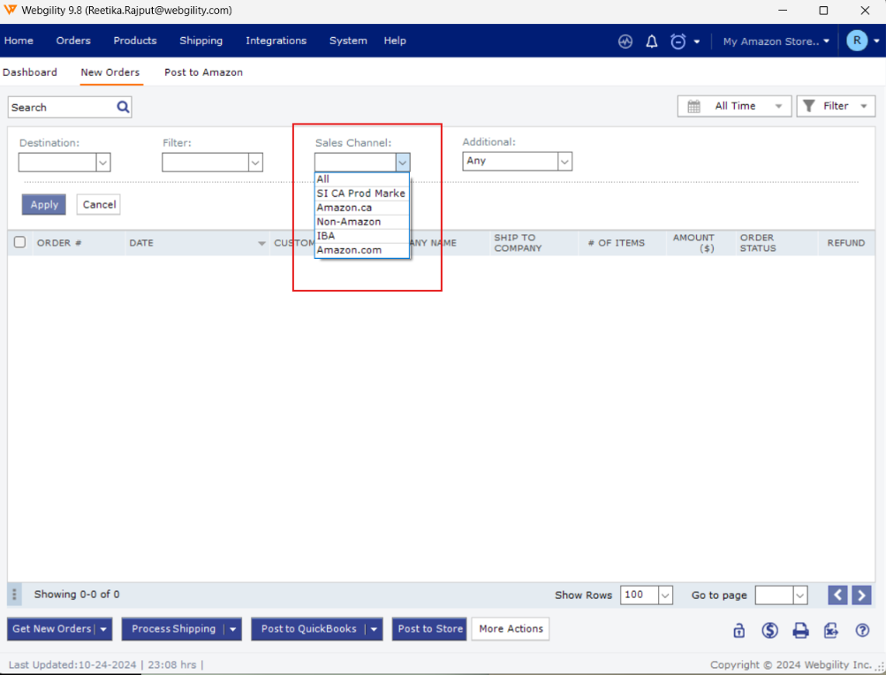Viewport: 886px width, 675px height.
Task: Focus the Search input field
Action: pyautogui.click(x=61, y=108)
